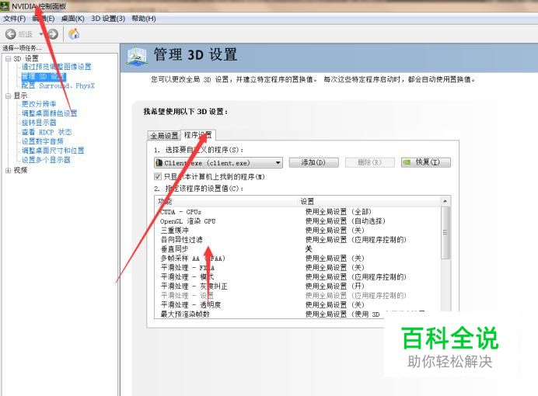Open the 文件(F) menu
The image size is (538, 396).
(15, 19)
